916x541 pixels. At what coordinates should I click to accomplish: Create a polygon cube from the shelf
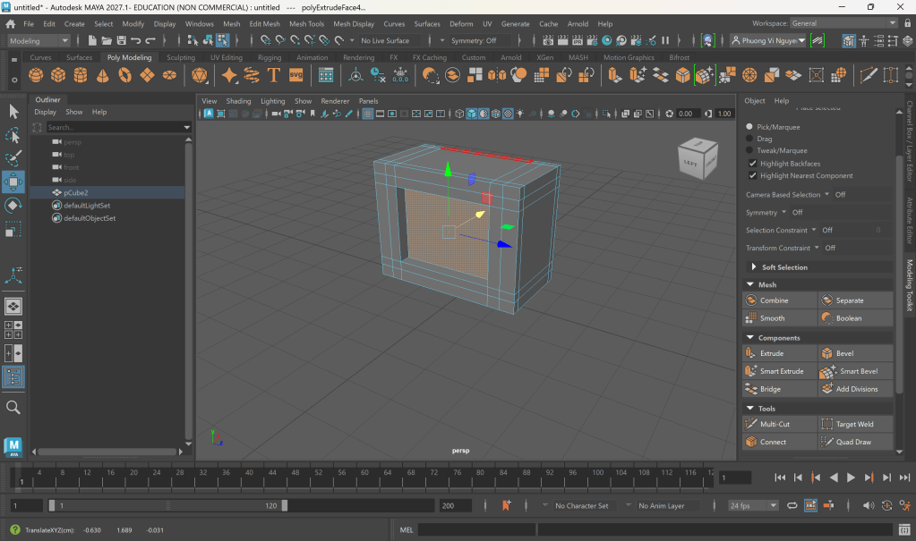pyautogui.click(x=58, y=75)
